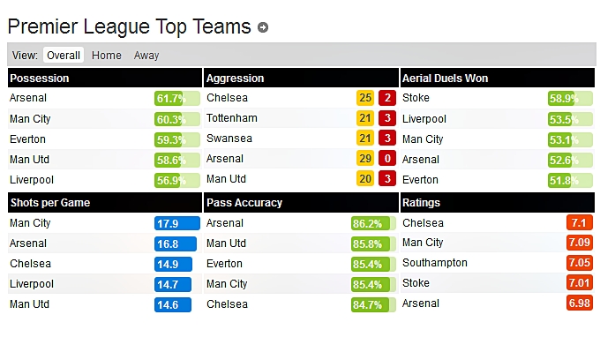
Task: Click Arsenal's 86.2% pass accuracy bar
Action: tap(373, 223)
